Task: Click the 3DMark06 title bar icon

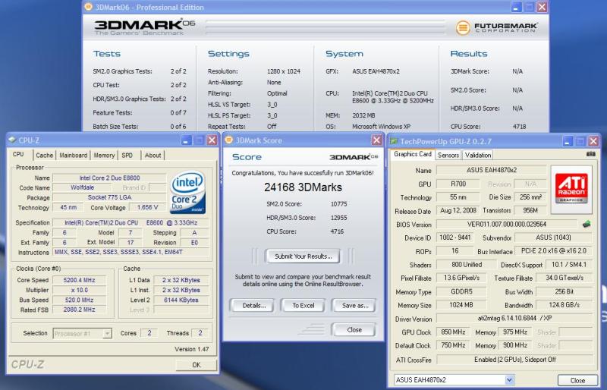Action: point(89,7)
